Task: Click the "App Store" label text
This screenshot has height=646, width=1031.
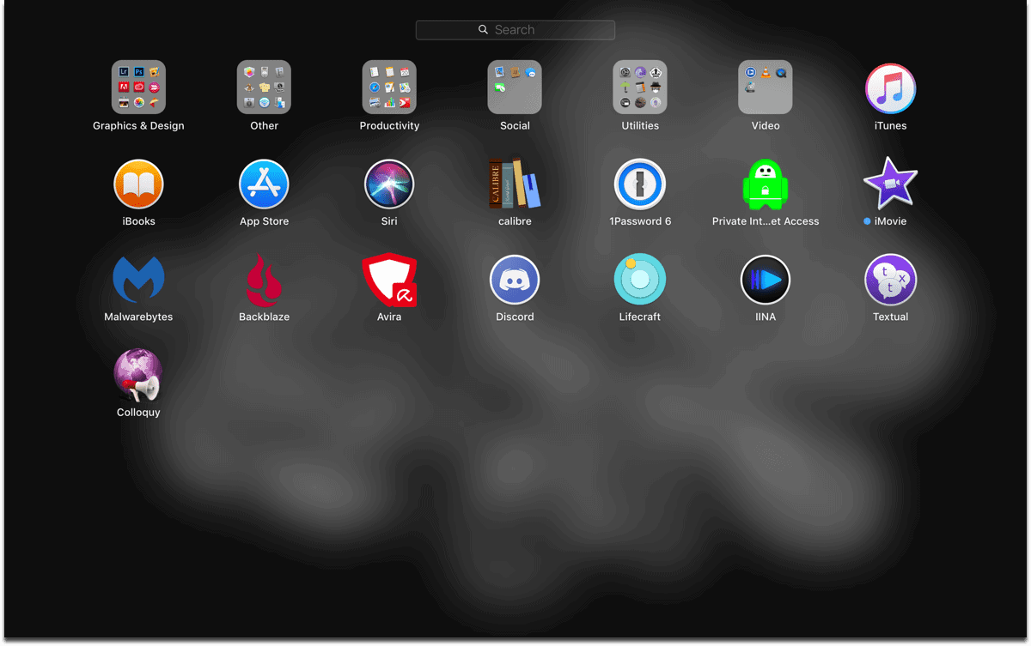Action: (x=264, y=221)
